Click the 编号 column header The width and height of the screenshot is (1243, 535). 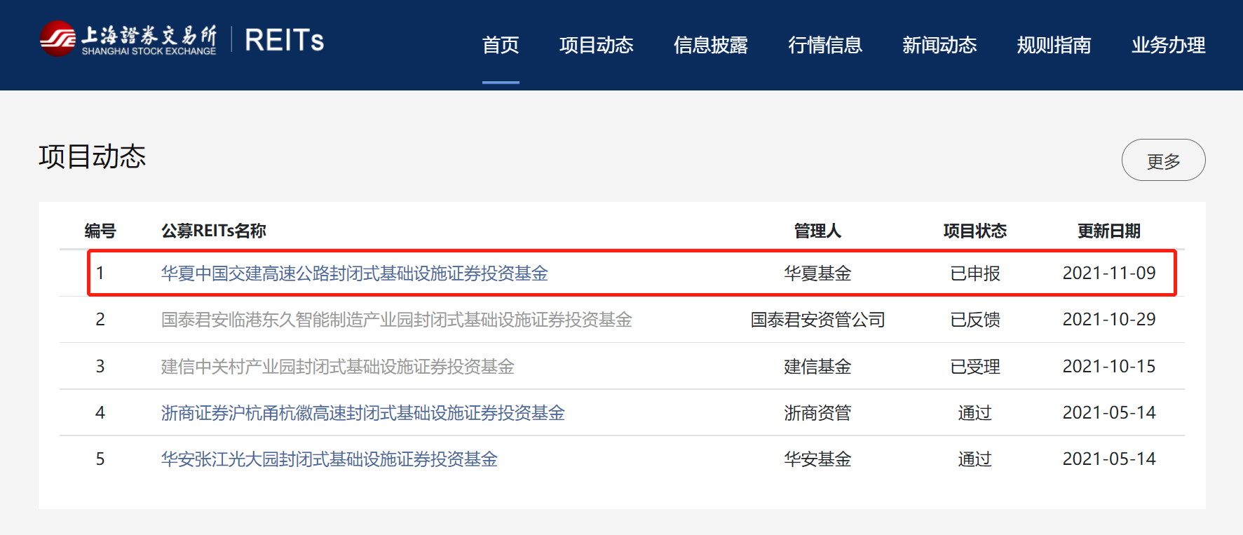[100, 231]
